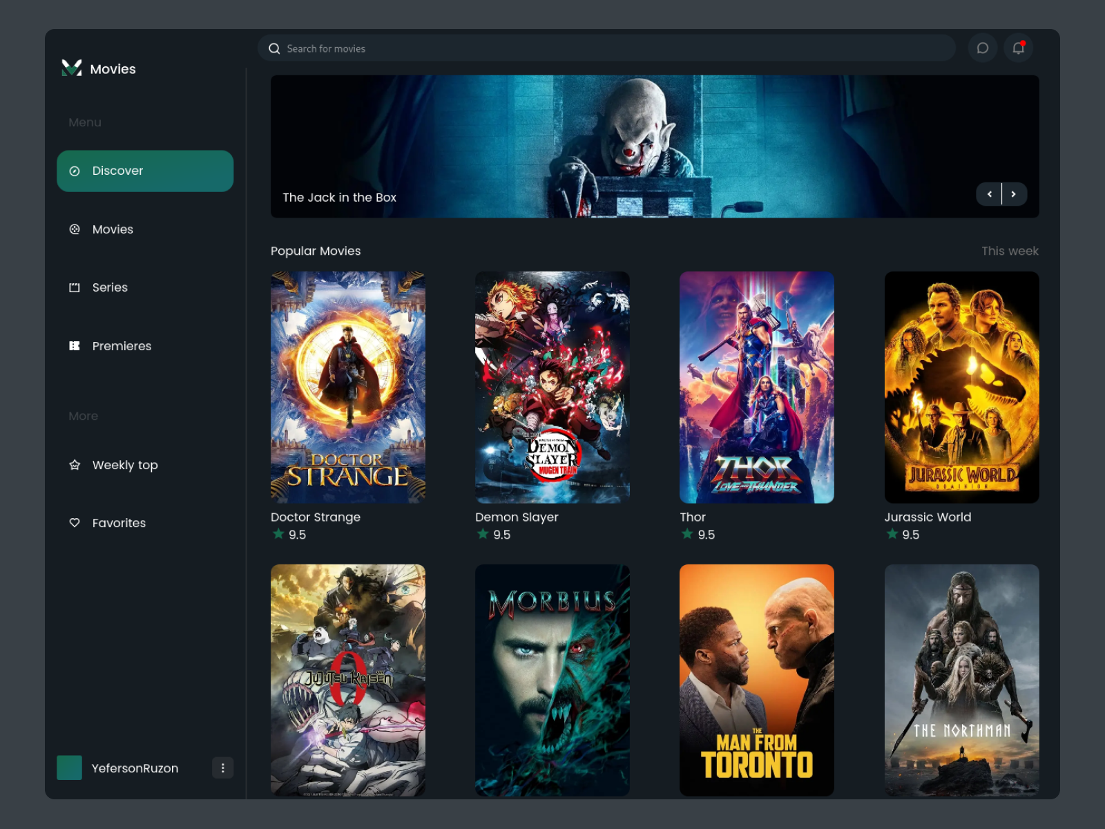Click the Thor title link
Viewport: 1105px width, 829px height.
point(693,517)
